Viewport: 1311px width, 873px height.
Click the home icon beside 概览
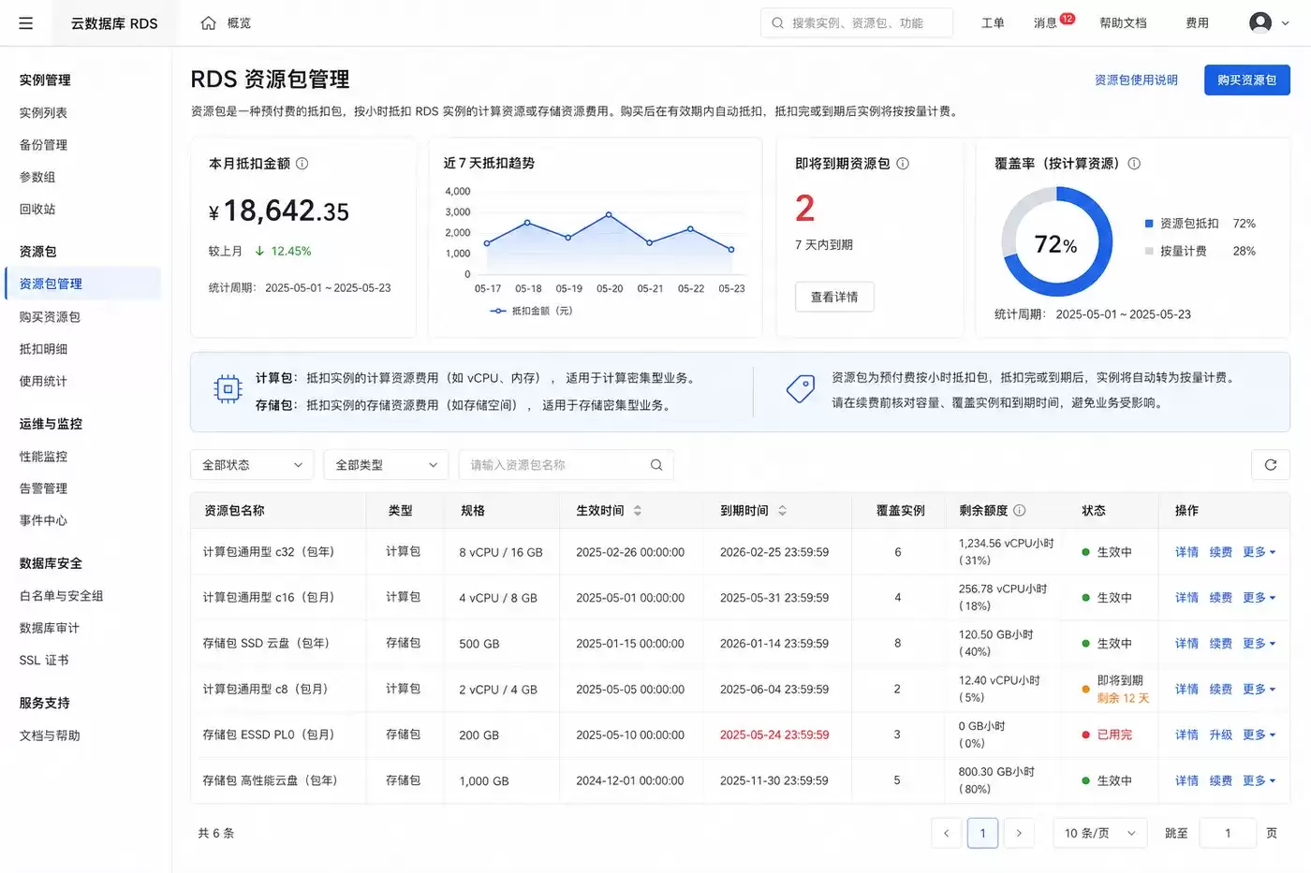pyautogui.click(x=208, y=23)
